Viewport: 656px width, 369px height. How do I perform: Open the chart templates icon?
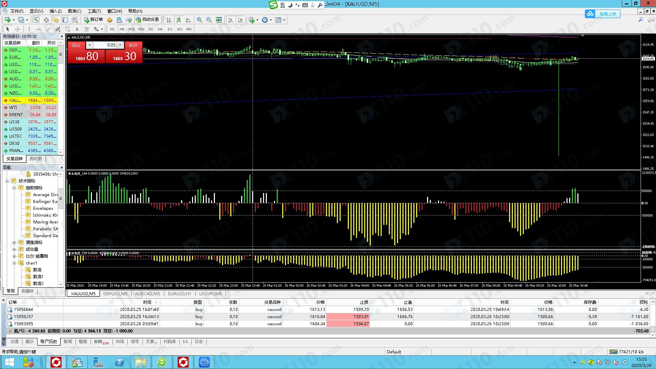point(278,20)
